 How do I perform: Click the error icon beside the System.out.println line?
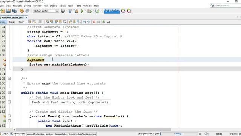tap(5, 65)
